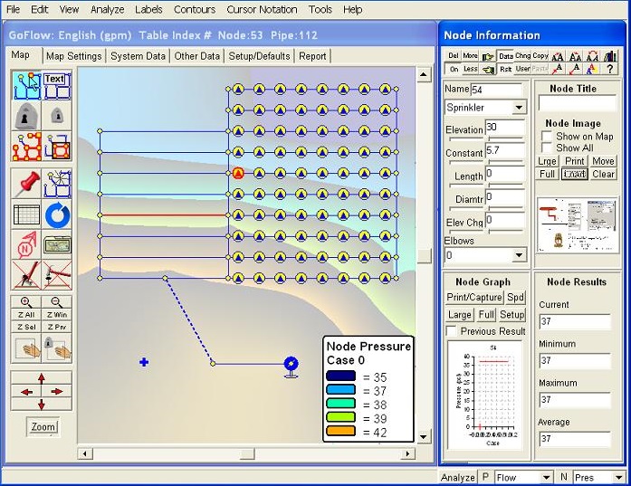Click the zoom out magnifier
This screenshot has height=486, width=631.
click(57, 302)
